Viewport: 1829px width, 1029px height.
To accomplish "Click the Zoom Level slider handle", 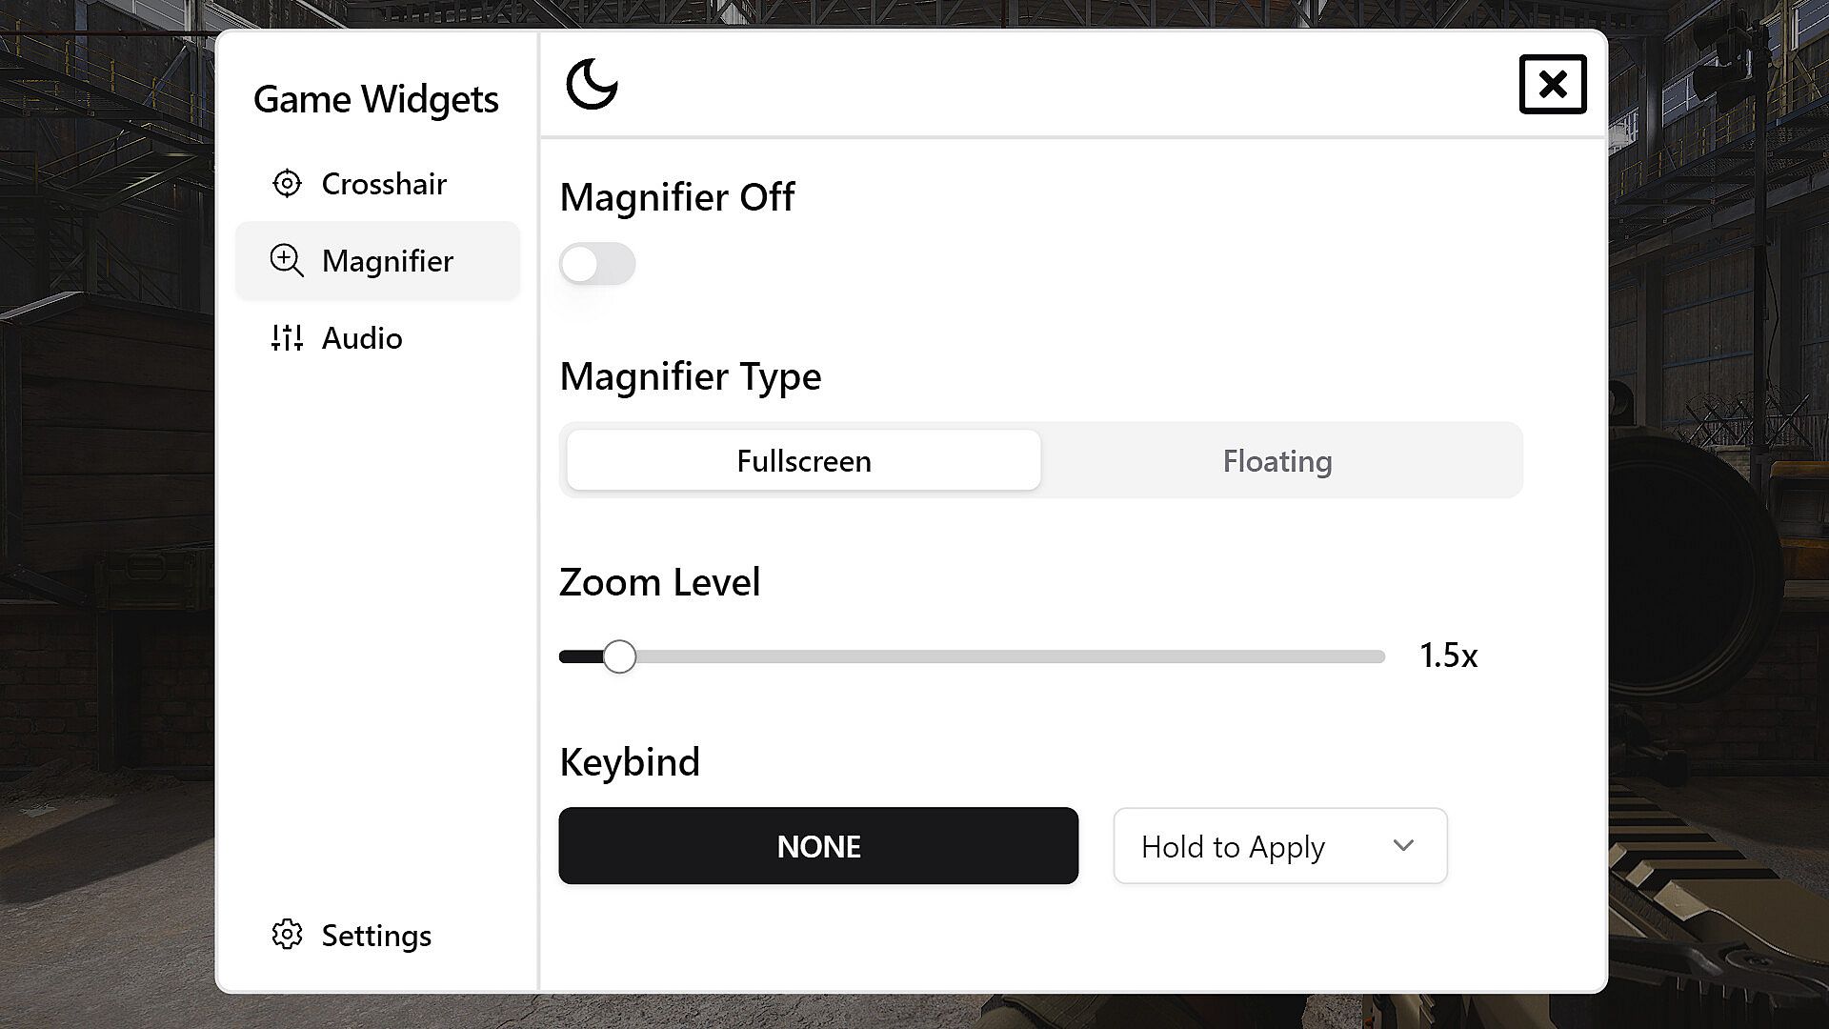I will pos(619,656).
